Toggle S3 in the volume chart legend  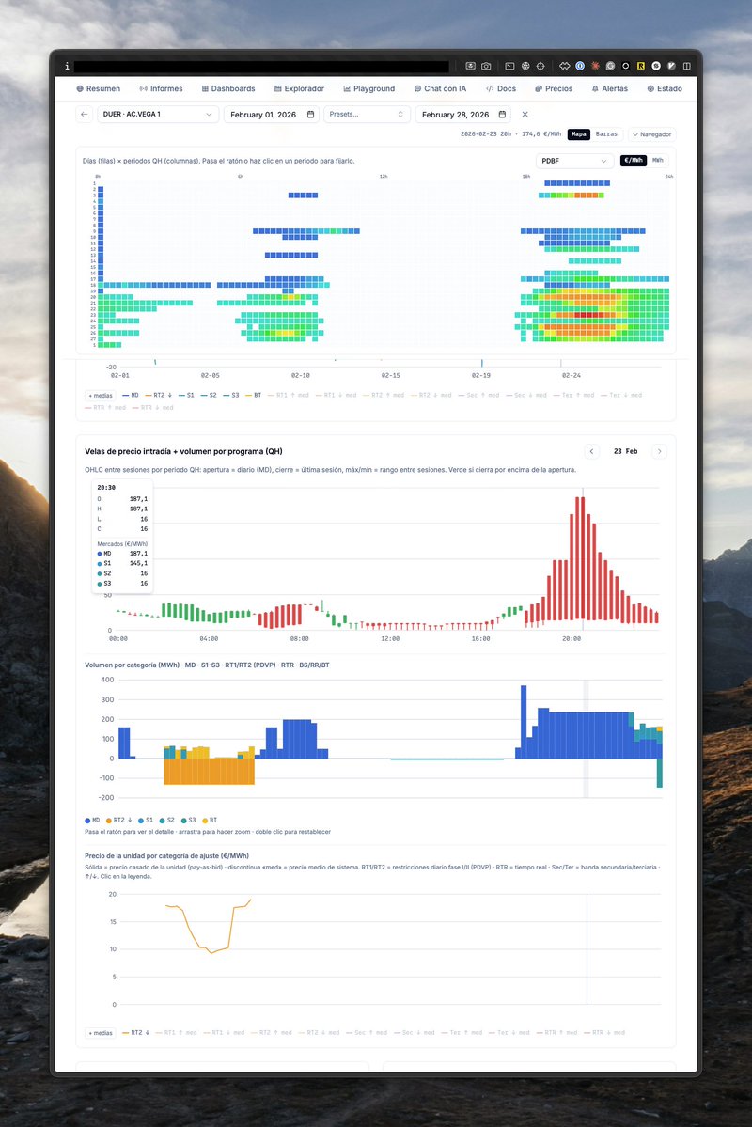coord(190,820)
